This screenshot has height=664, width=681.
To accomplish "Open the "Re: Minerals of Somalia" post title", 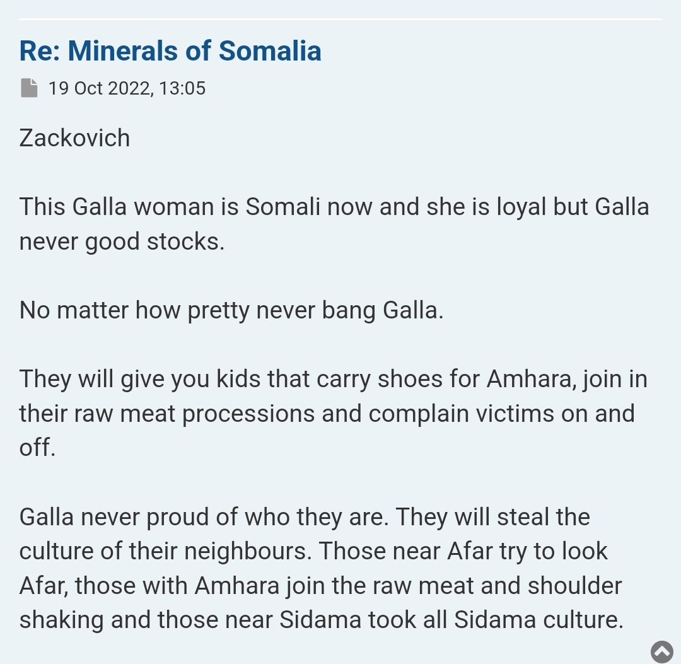I will [170, 51].
